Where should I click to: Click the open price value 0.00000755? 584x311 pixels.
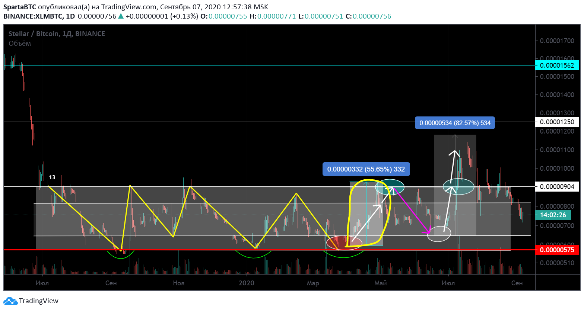228,16
